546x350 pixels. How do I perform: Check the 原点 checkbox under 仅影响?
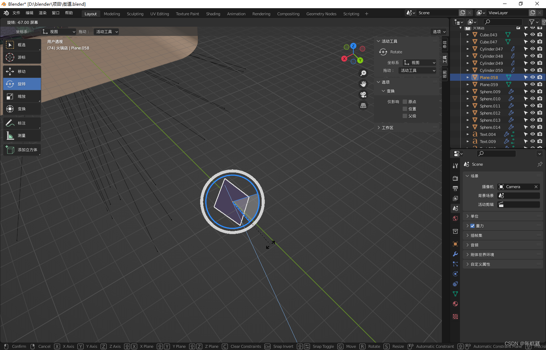coord(405,101)
